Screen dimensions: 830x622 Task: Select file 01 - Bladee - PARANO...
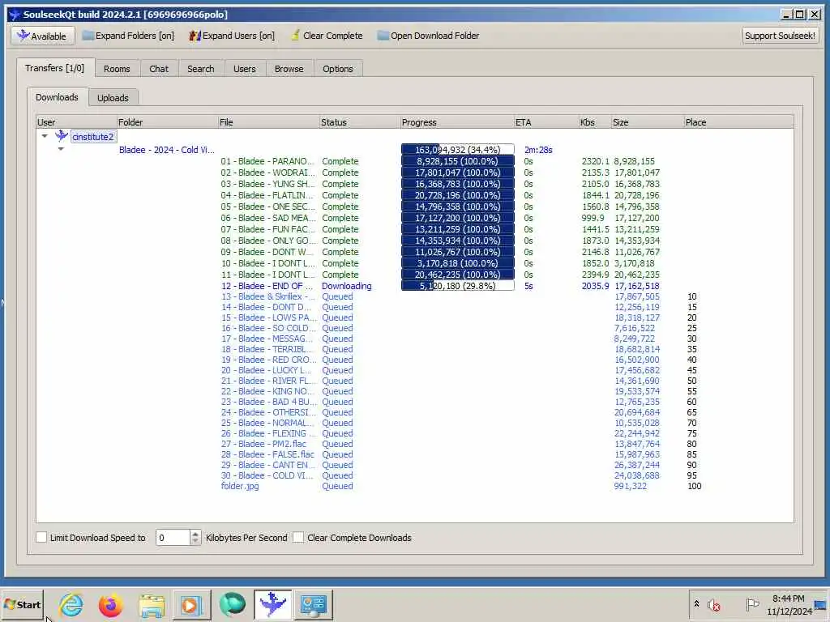point(267,161)
